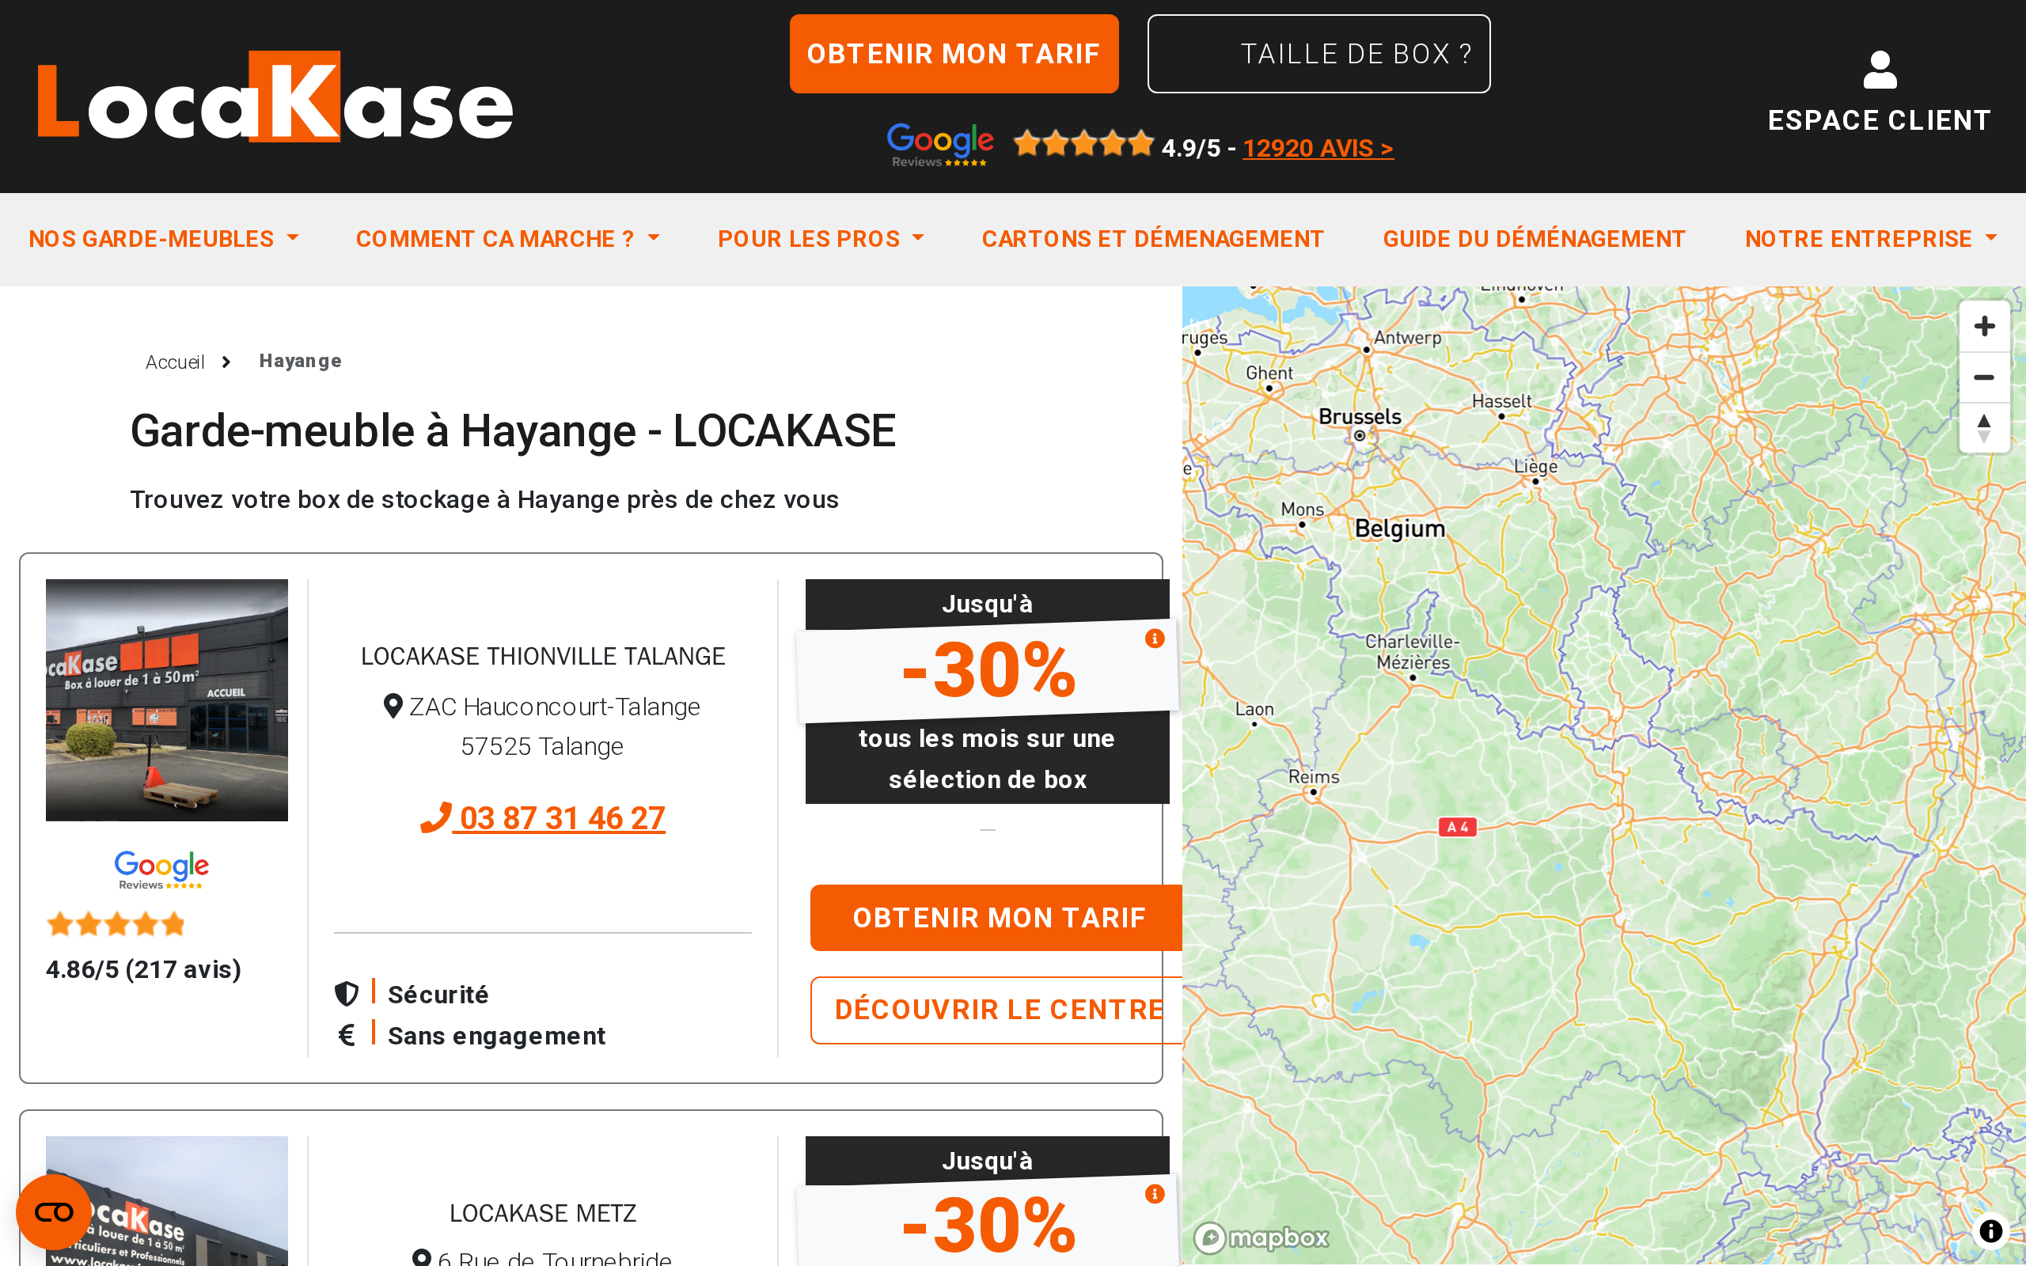Expand Nos Garde-Meubles dropdown
The width and height of the screenshot is (2026, 1266).
[164, 239]
